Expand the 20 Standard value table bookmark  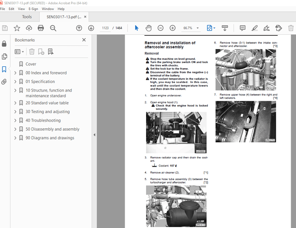pyautogui.click(x=15, y=103)
